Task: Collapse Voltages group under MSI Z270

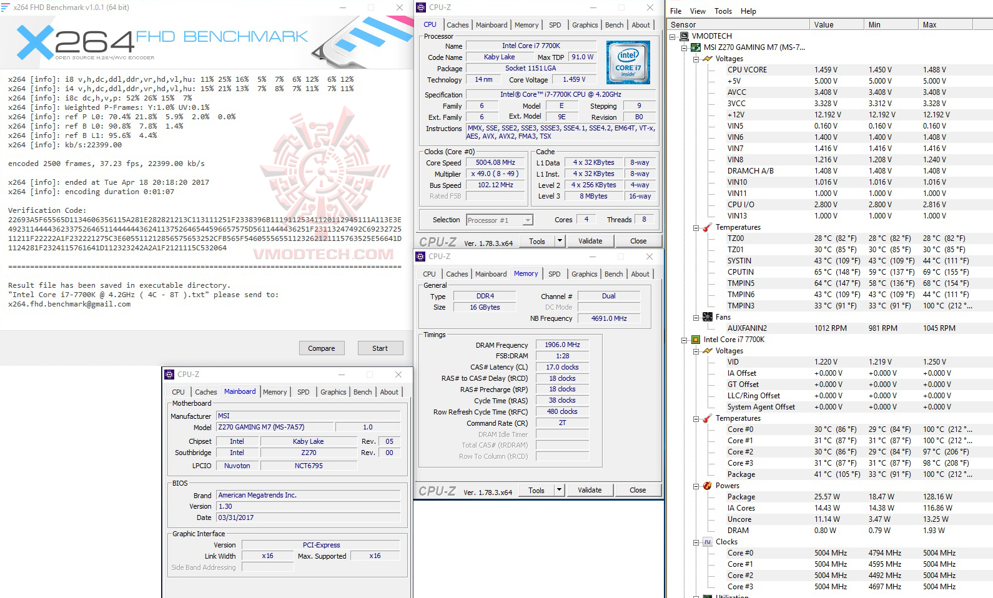Action: tap(696, 59)
